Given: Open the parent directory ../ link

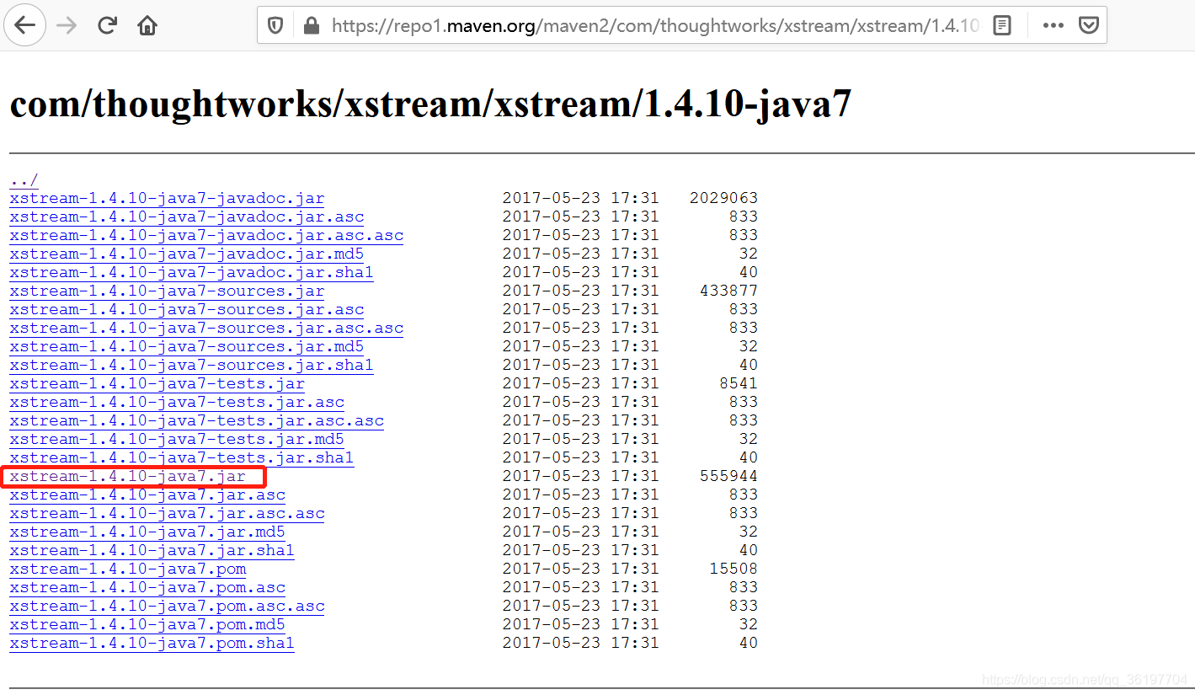Looking at the screenshot, I should [x=24, y=179].
